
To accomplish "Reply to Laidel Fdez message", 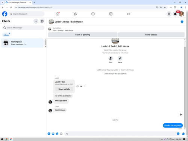I will pyautogui.click(x=81, y=86).
